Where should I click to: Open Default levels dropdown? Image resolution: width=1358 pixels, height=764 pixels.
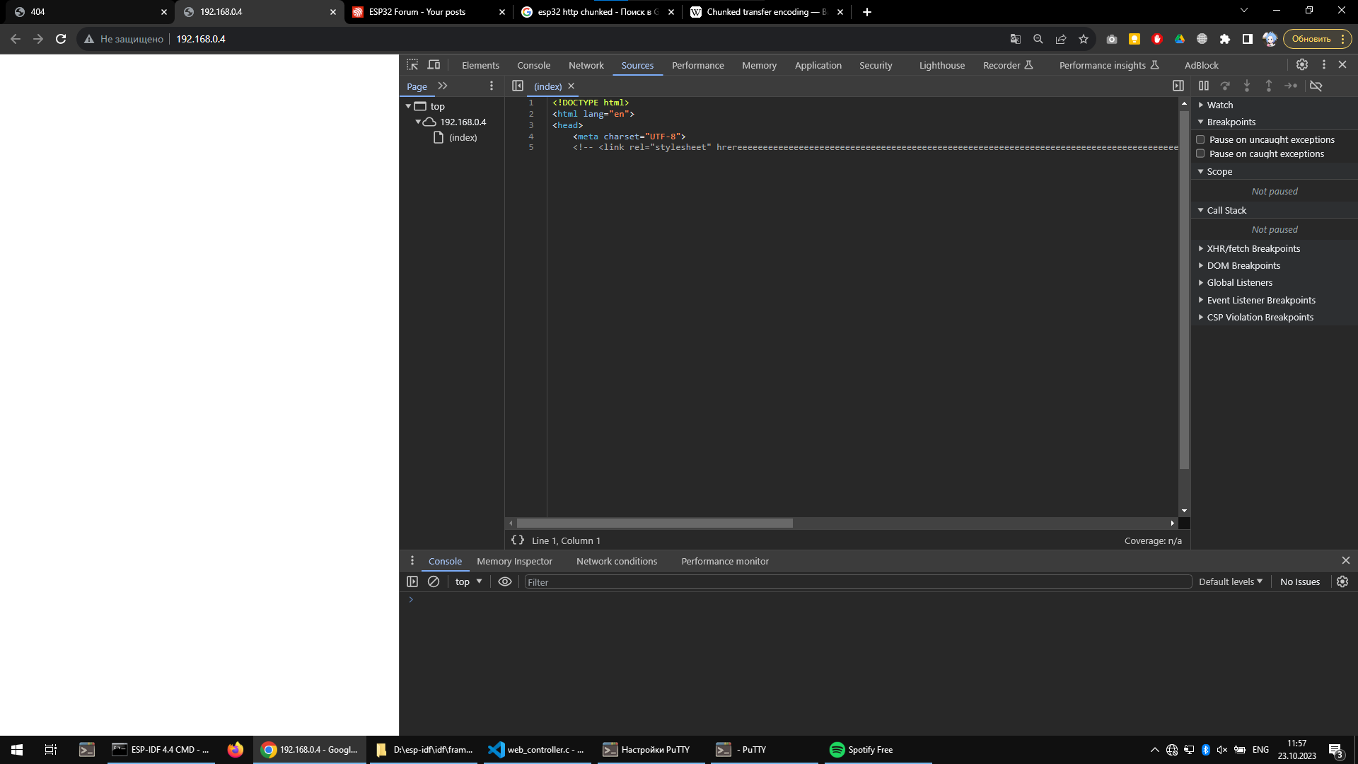1230,581
